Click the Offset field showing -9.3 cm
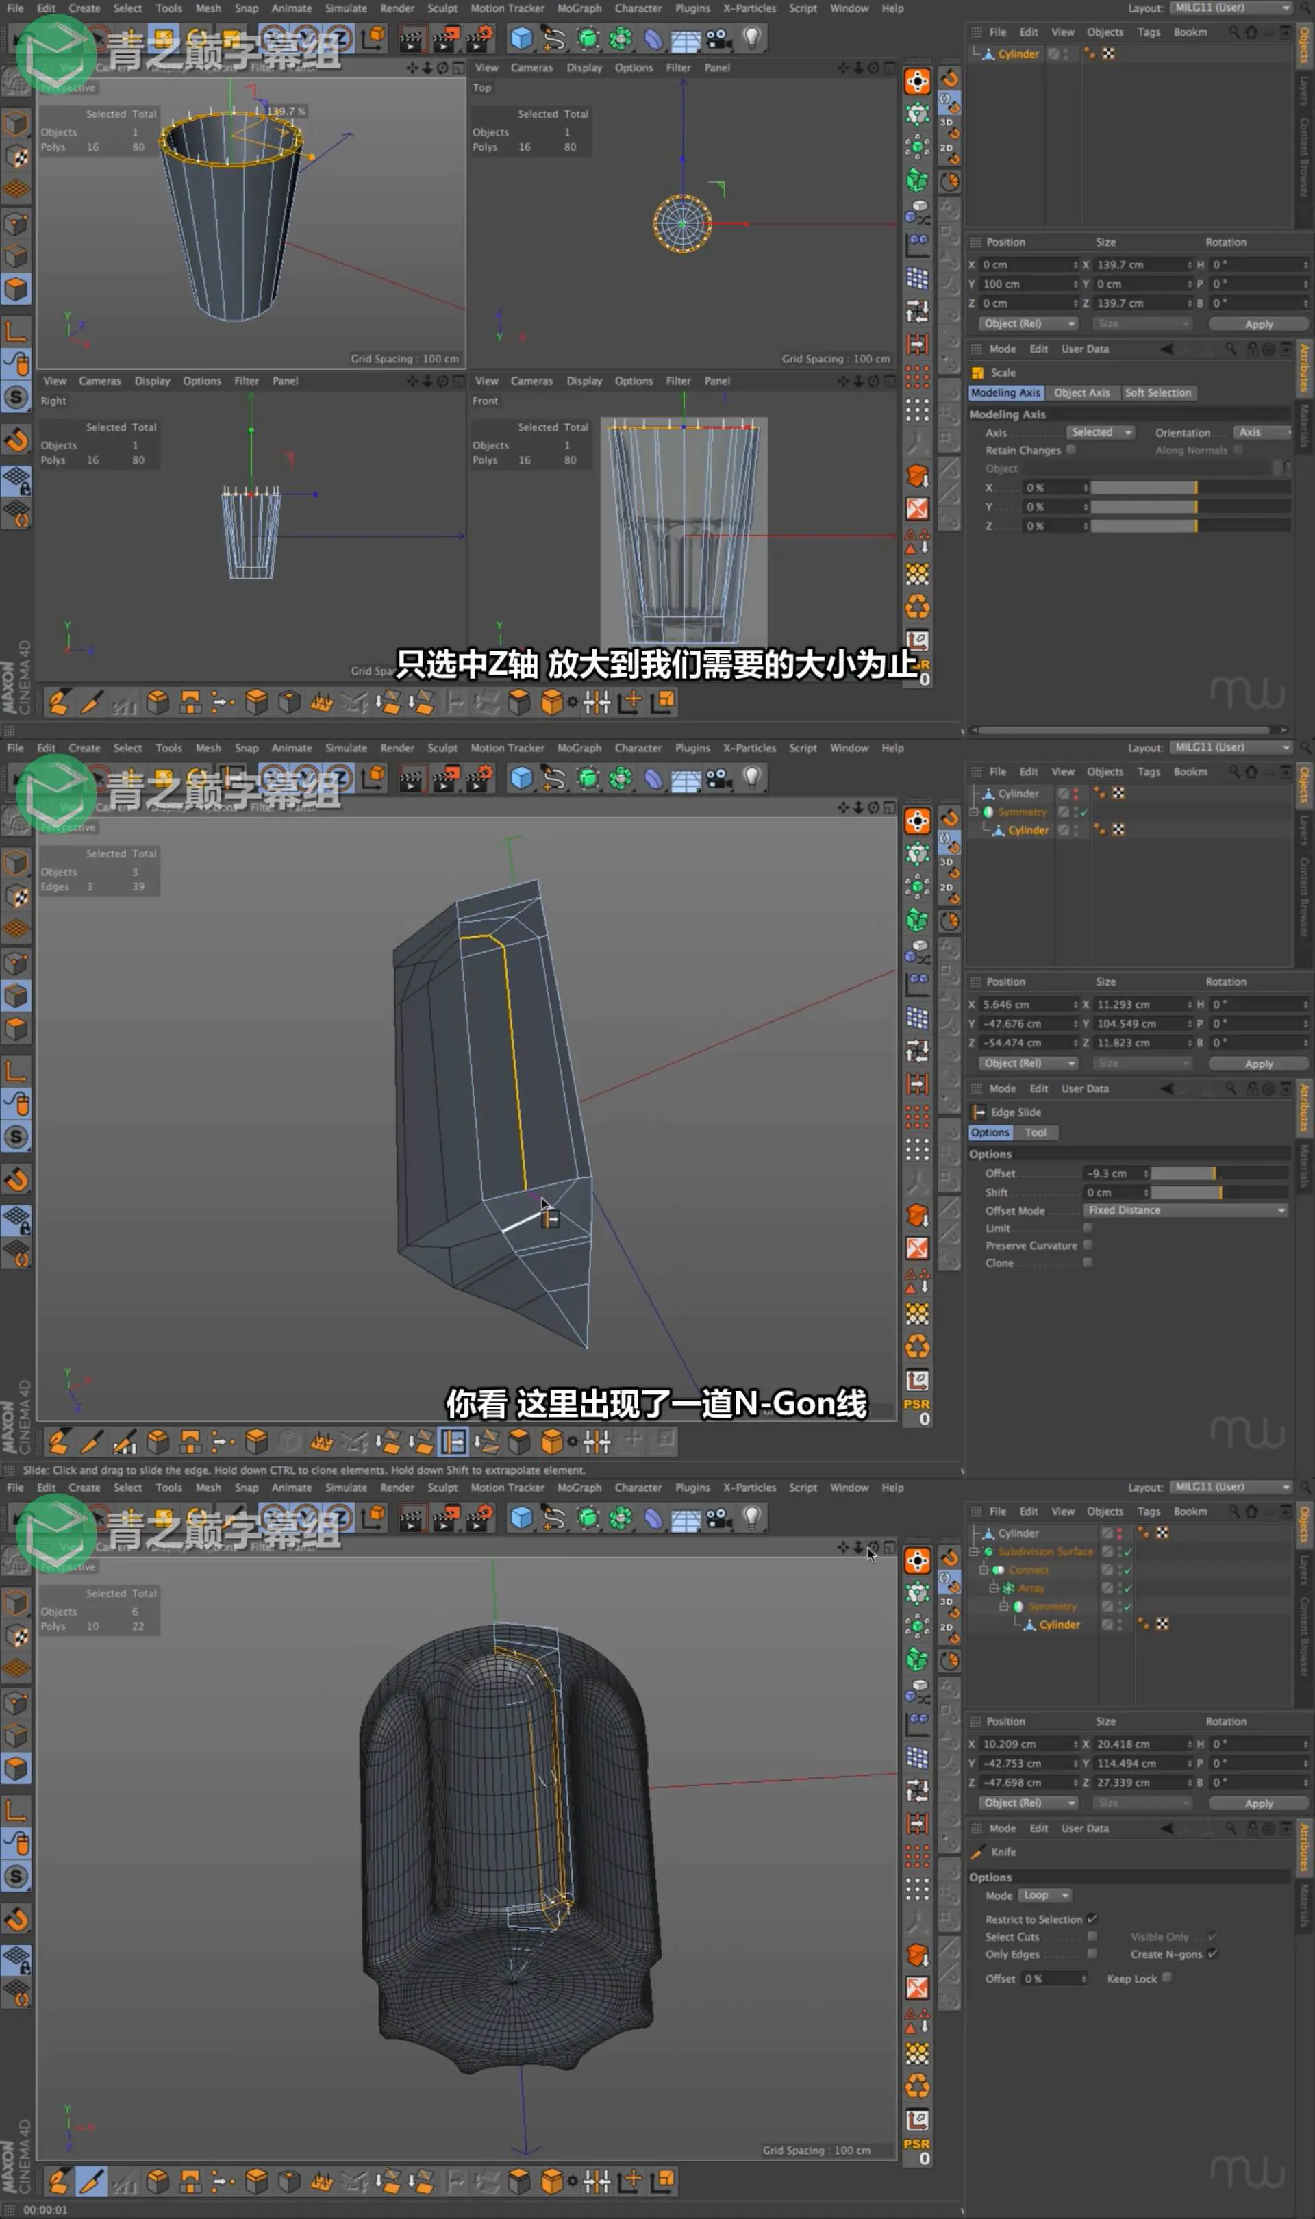The image size is (1315, 2219). 1116,1174
